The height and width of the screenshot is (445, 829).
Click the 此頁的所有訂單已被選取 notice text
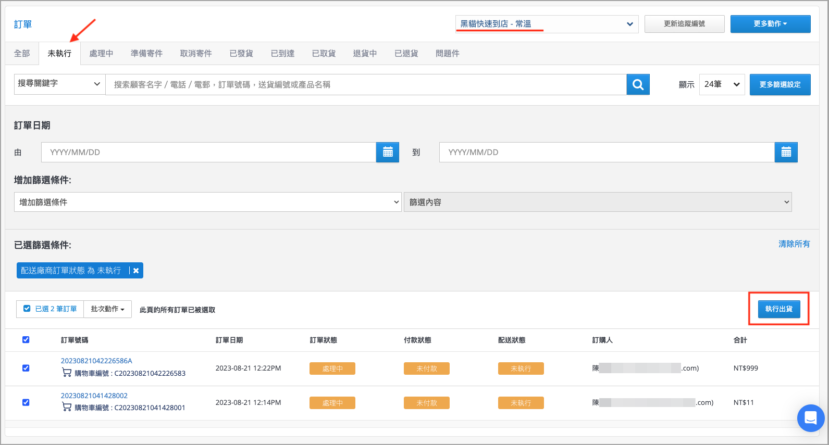click(177, 310)
